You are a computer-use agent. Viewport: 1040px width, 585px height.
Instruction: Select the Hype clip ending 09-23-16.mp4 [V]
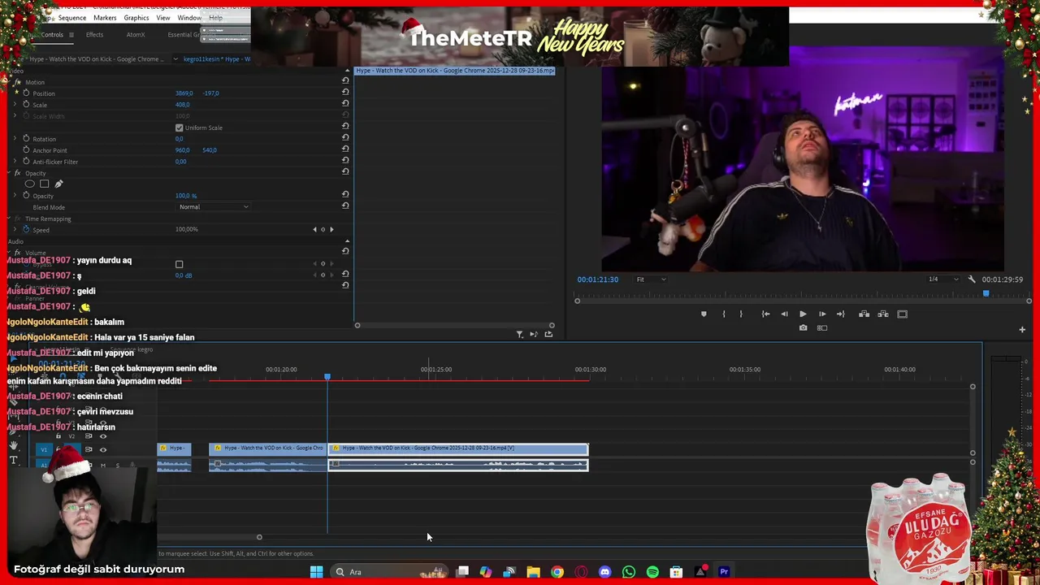(x=458, y=448)
